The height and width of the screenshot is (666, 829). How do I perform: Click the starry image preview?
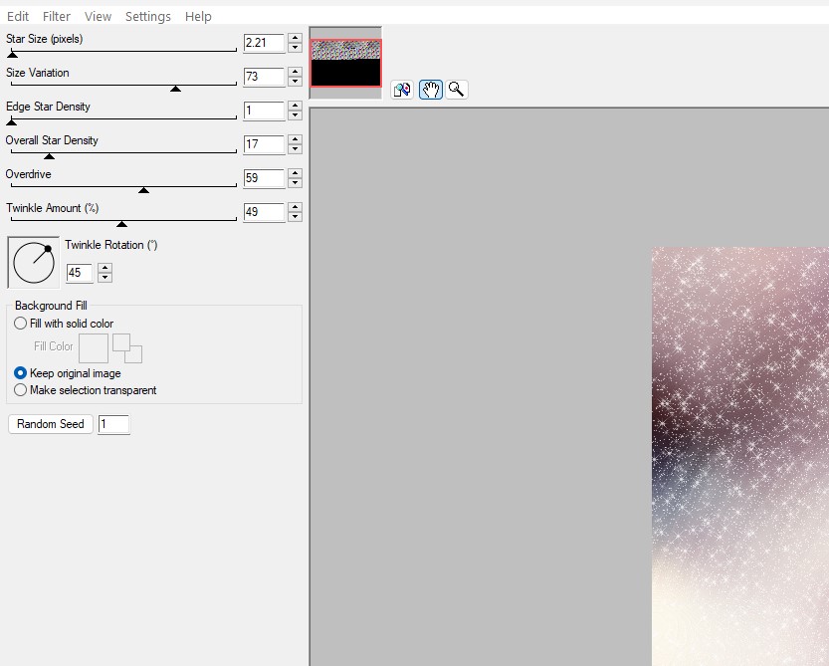740,456
